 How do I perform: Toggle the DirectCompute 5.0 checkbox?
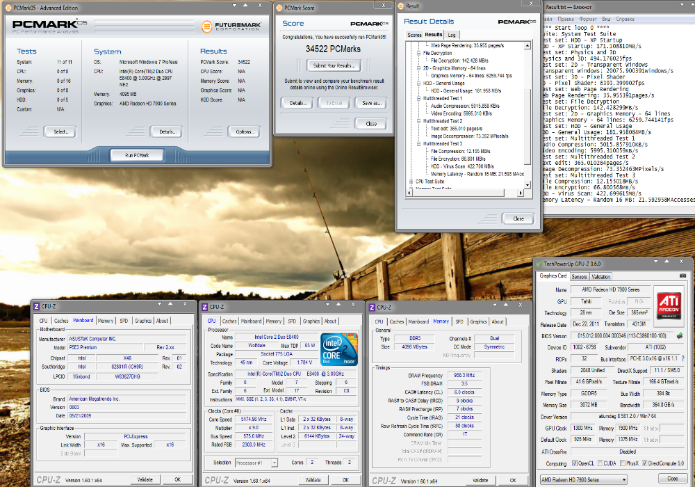point(644,463)
